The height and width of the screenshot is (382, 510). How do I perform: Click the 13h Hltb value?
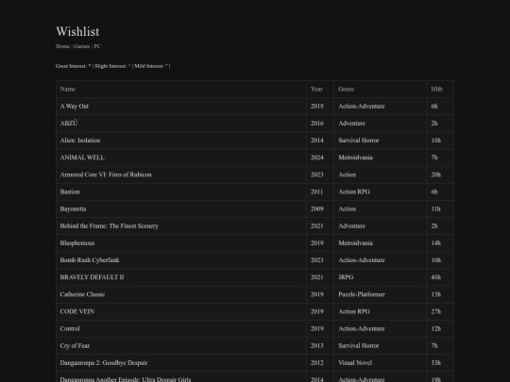(x=435, y=294)
